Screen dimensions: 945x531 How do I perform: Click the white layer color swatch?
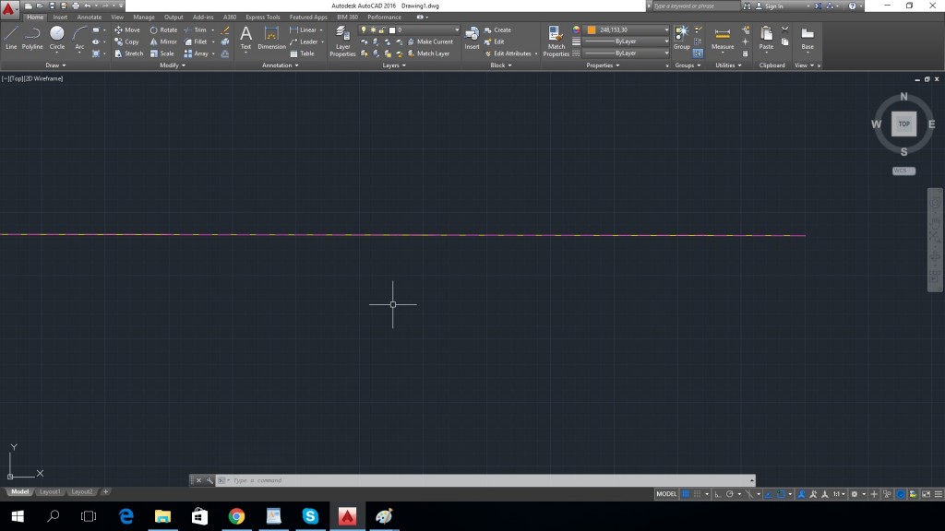pyautogui.click(x=392, y=29)
